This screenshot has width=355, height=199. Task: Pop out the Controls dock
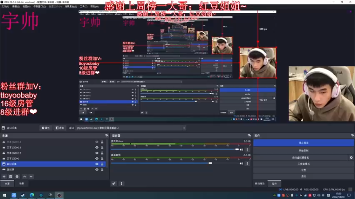click(x=352, y=136)
